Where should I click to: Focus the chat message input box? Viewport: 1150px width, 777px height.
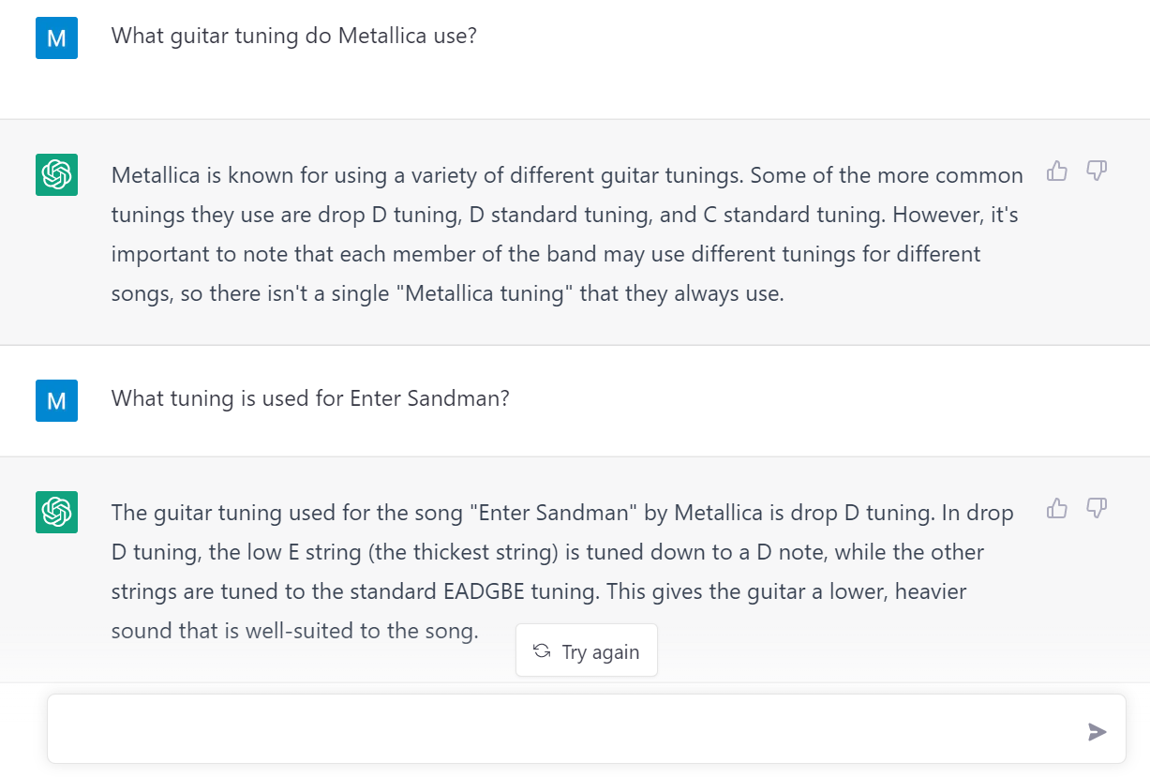point(562,730)
